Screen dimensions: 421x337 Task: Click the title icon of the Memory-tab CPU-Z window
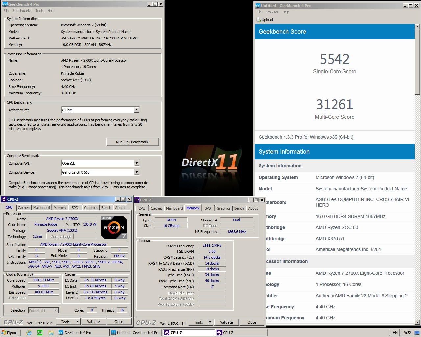(137, 200)
